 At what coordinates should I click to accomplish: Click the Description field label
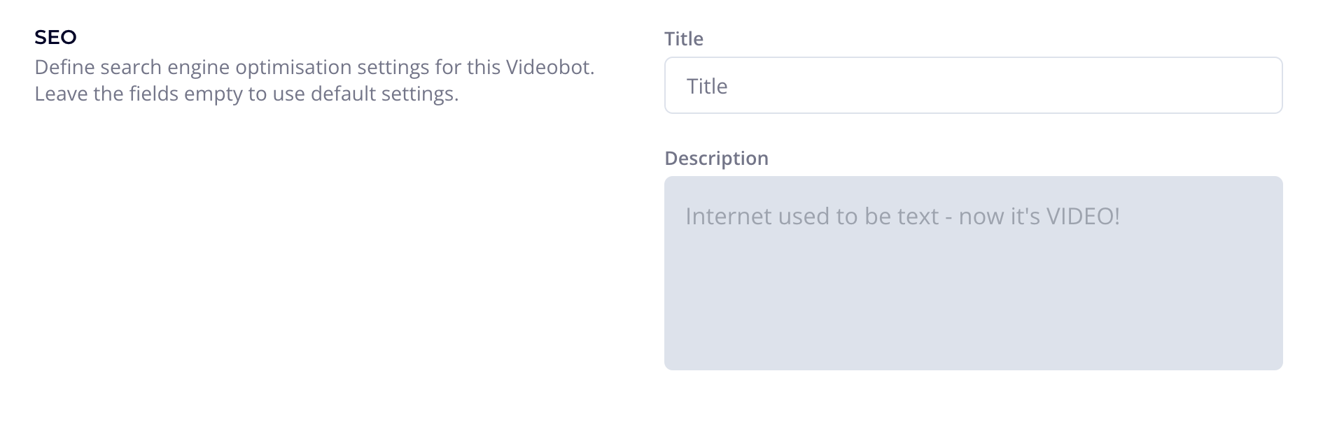tap(716, 159)
